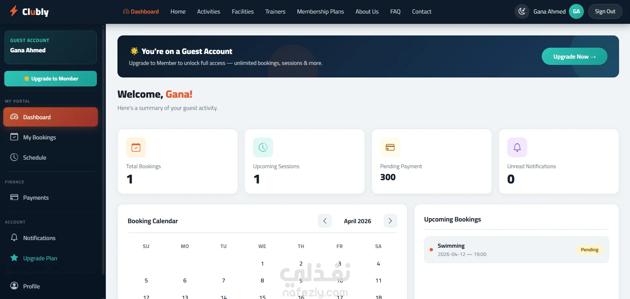Click the Upcoming Sessions clock icon
This screenshot has height=299, width=630.
[x=263, y=147]
